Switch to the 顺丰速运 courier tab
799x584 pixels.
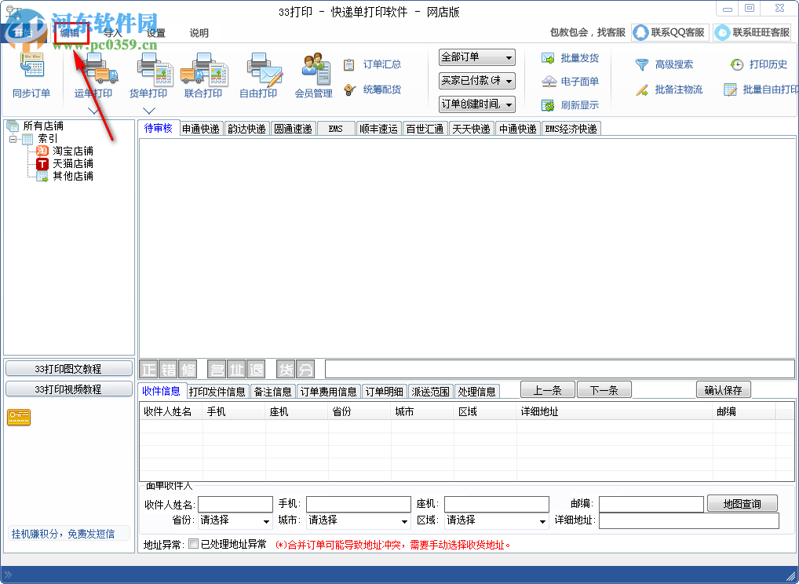[x=378, y=128]
